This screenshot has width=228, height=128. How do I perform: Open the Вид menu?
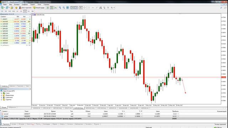tap(10, 5)
